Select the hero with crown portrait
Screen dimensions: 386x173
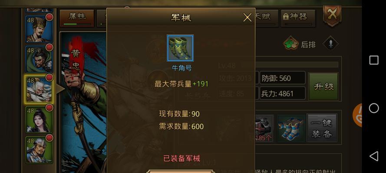pyautogui.click(x=39, y=29)
